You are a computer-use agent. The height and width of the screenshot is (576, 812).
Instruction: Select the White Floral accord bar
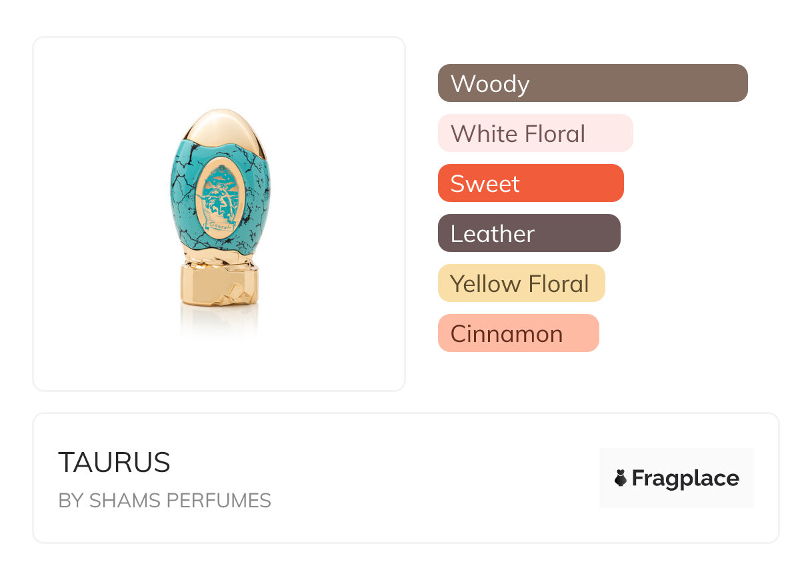point(535,133)
